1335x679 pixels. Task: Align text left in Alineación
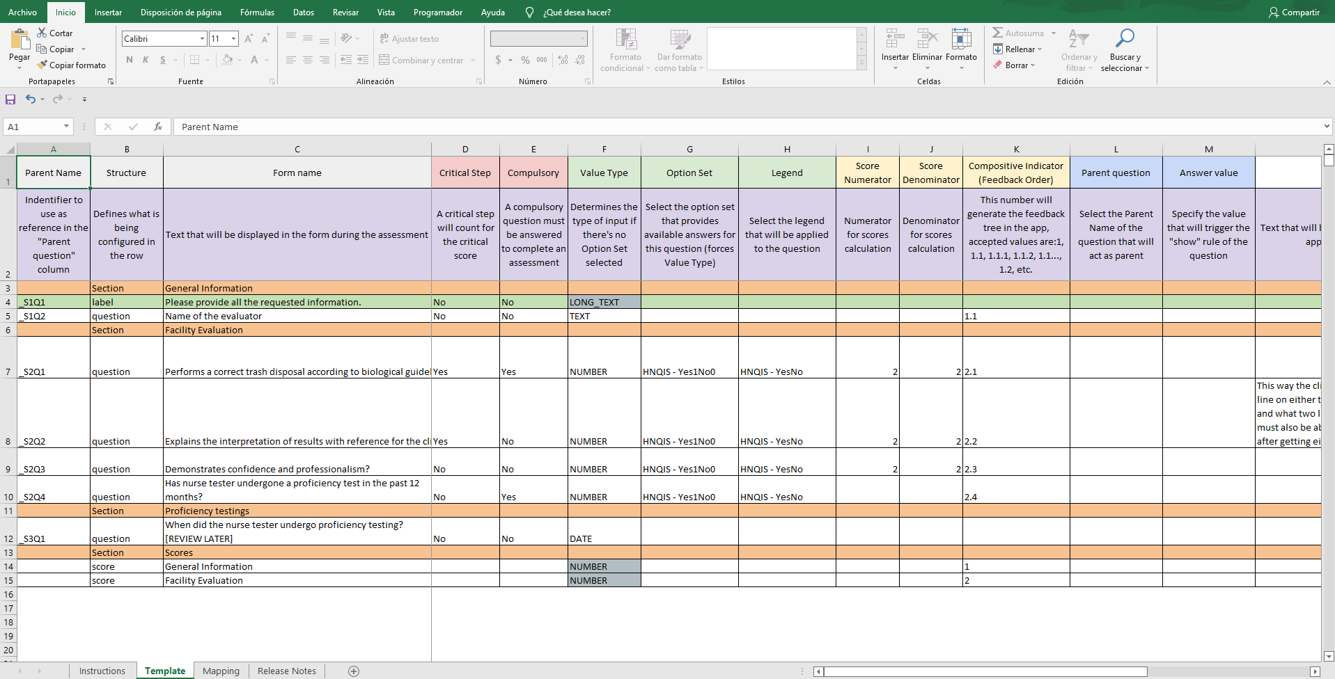click(x=291, y=60)
